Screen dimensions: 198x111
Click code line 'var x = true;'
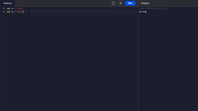point(15,8)
